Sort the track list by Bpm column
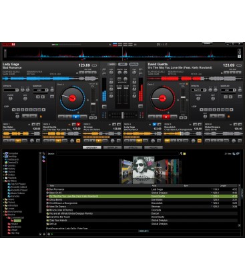This screenshot has height=280, width=245. coord(201,186)
